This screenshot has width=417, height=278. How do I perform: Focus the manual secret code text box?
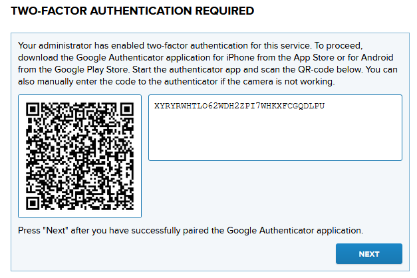275,128
